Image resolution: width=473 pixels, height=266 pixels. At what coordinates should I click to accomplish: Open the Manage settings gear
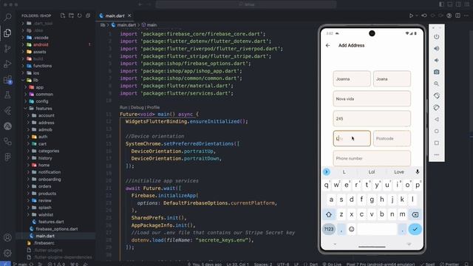pos(7,253)
